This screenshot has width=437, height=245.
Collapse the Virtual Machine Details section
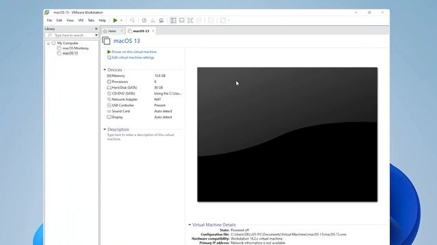190,225
